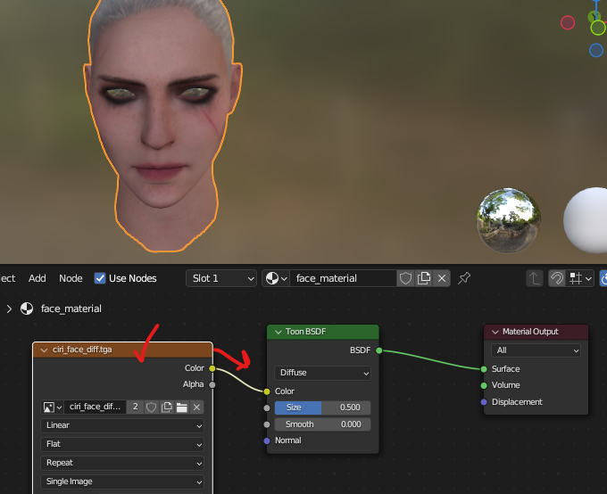Viewport: 607px width, 494px height.
Task: Duplicate face_material with the new material icon
Action: pos(424,278)
